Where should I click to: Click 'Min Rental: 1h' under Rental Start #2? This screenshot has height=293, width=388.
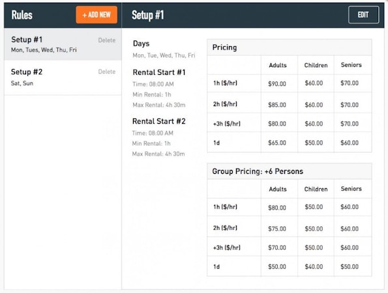pos(151,143)
